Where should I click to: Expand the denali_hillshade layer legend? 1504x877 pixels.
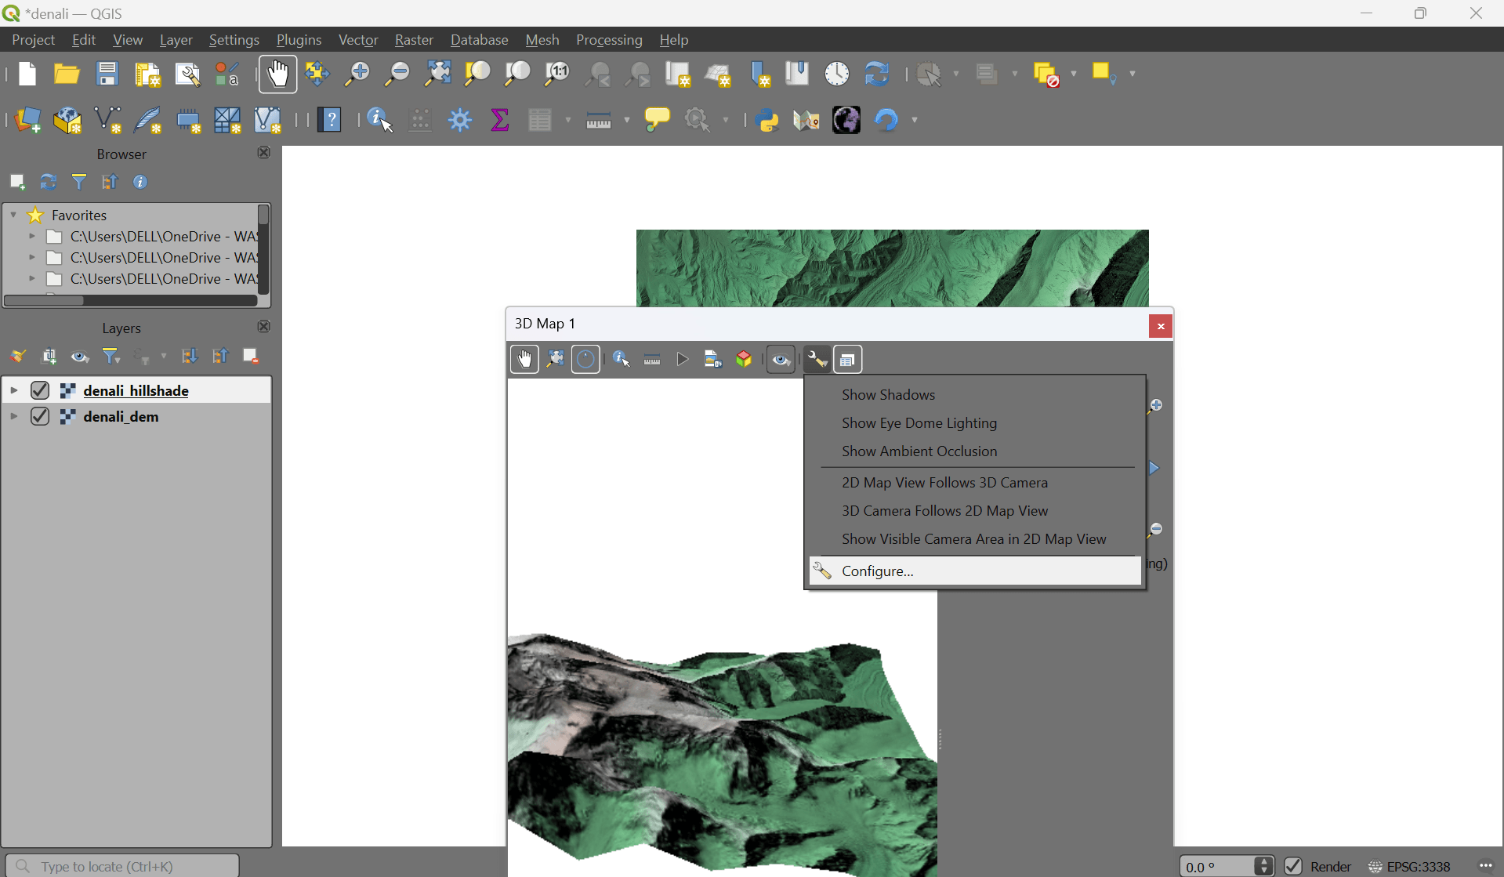tap(13, 390)
